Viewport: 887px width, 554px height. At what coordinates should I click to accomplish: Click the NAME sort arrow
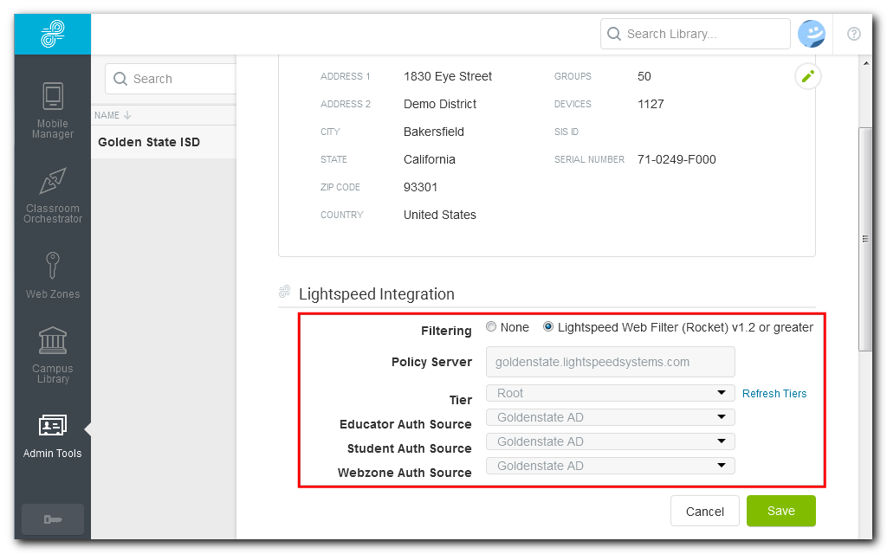[127, 115]
